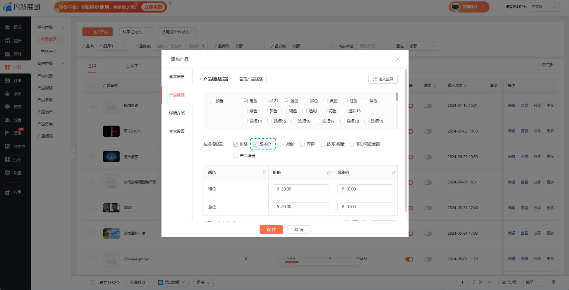Open the 从本地导入 dropdown
569x290 pixels.
coord(136,32)
